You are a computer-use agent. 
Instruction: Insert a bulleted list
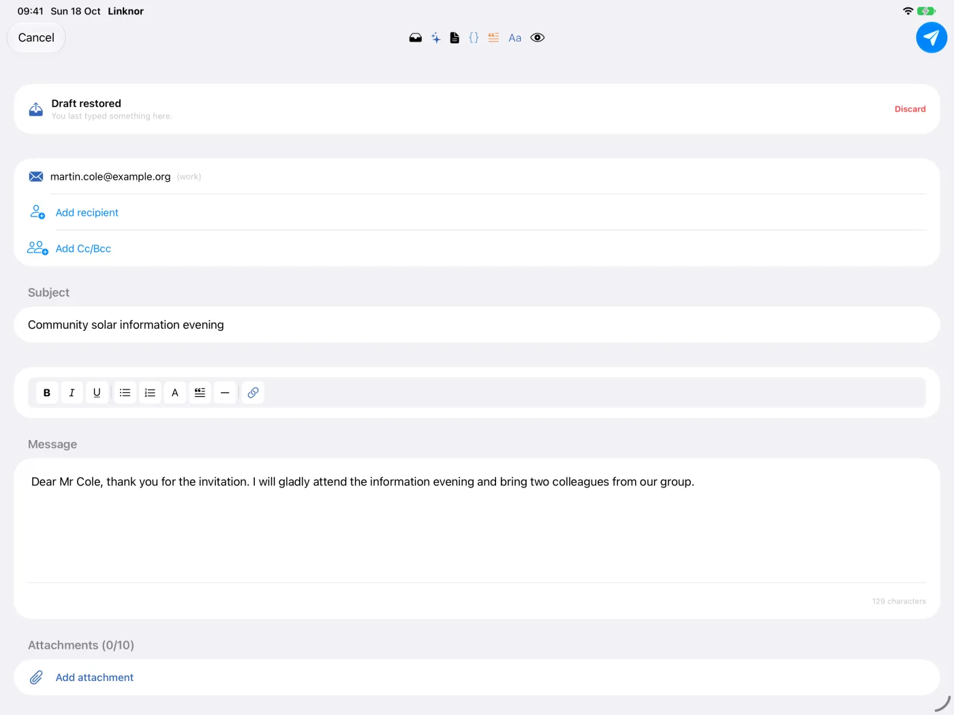[x=125, y=393]
